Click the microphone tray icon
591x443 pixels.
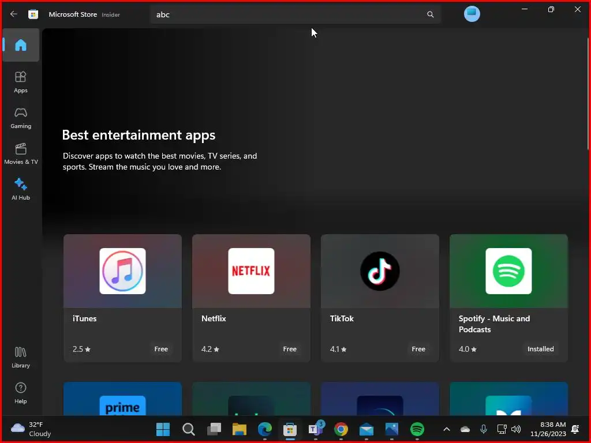pyautogui.click(x=484, y=429)
